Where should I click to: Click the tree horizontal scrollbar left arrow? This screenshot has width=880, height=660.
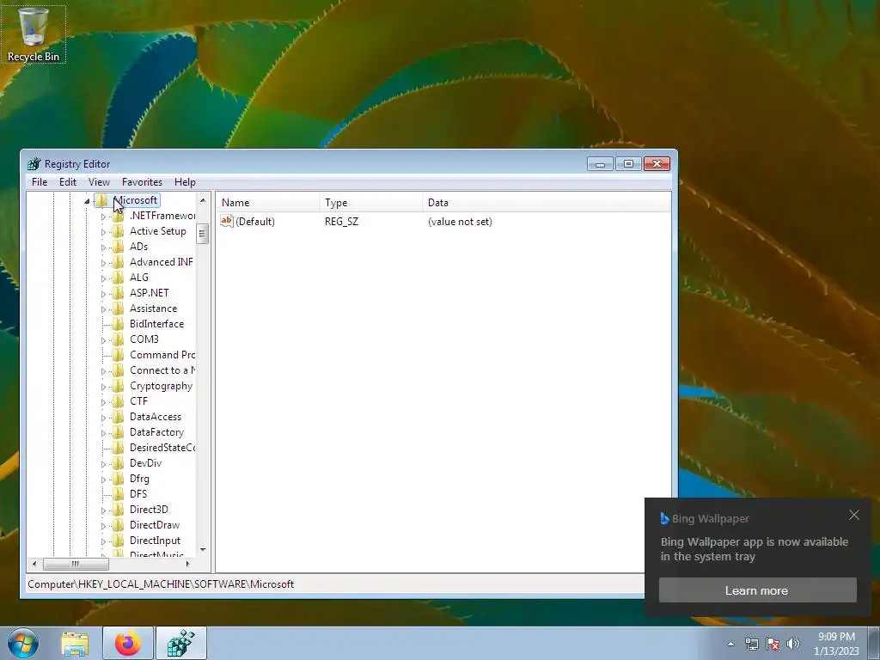(34, 564)
